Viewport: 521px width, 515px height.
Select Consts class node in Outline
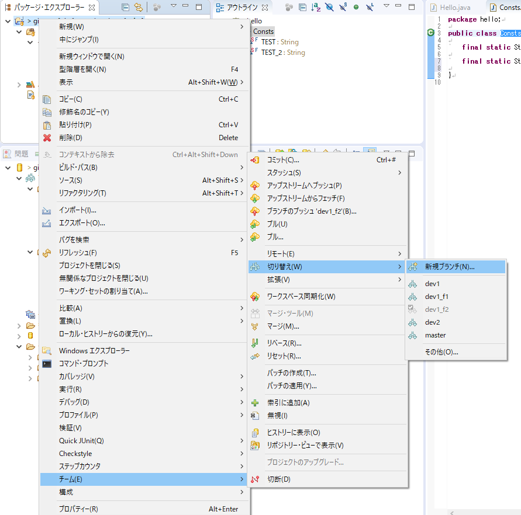tap(263, 32)
